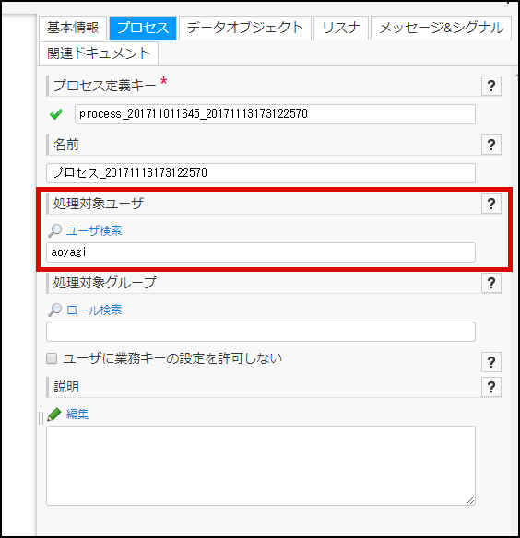This screenshot has width=520, height=538.
Task: Click the ロール検索 magnifier icon
Action: click(54, 310)
